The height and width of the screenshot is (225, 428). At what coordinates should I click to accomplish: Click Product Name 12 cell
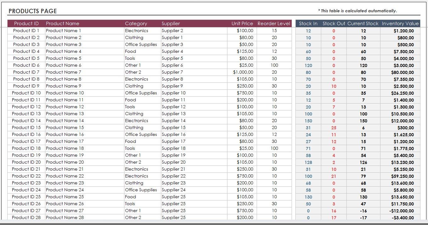coord(84,107)
